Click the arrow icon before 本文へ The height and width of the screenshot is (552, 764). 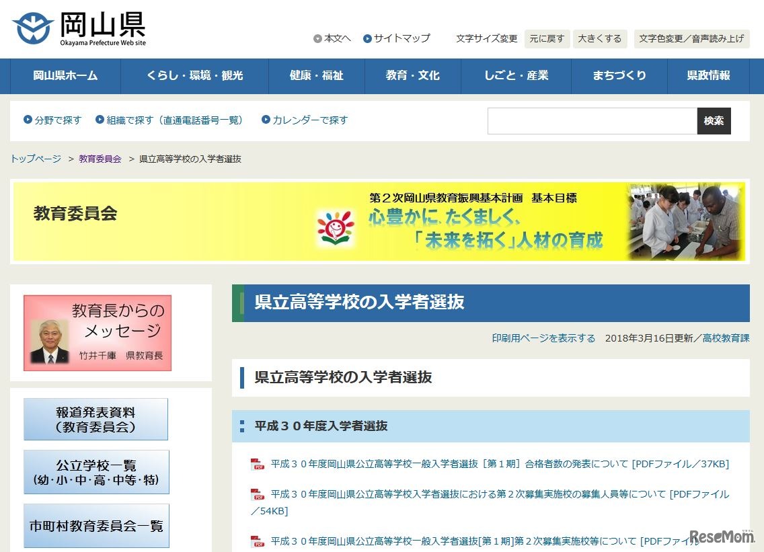click(x=316, y=38)
